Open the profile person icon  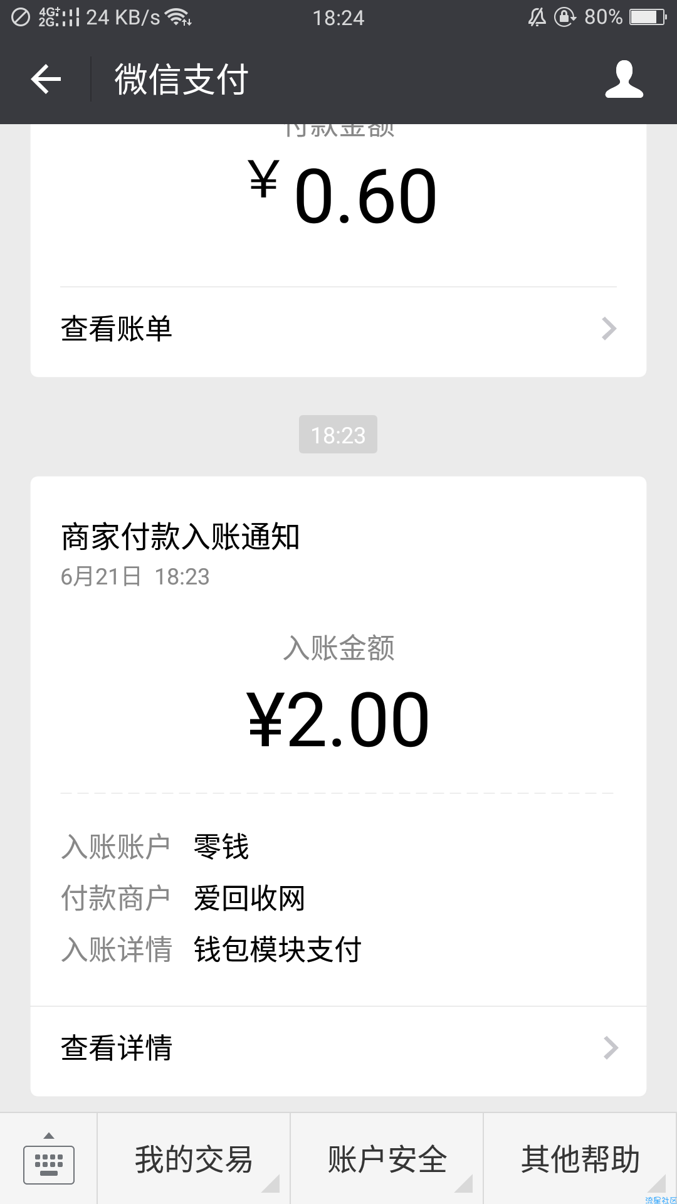[624, 79]
